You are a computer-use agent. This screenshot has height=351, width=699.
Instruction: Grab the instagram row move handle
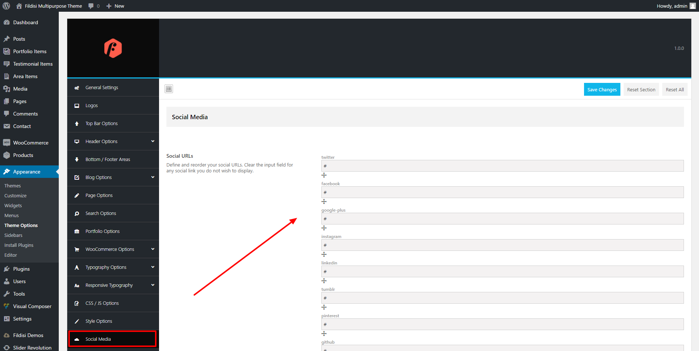click(324, 255)
